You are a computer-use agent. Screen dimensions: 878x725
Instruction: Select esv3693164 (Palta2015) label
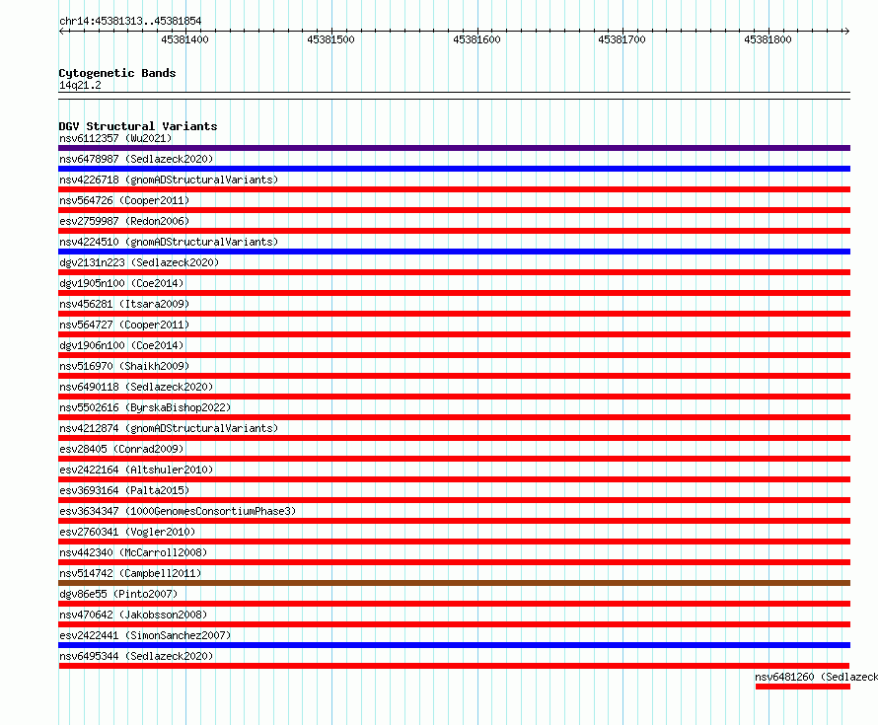[x=124, y=490]
